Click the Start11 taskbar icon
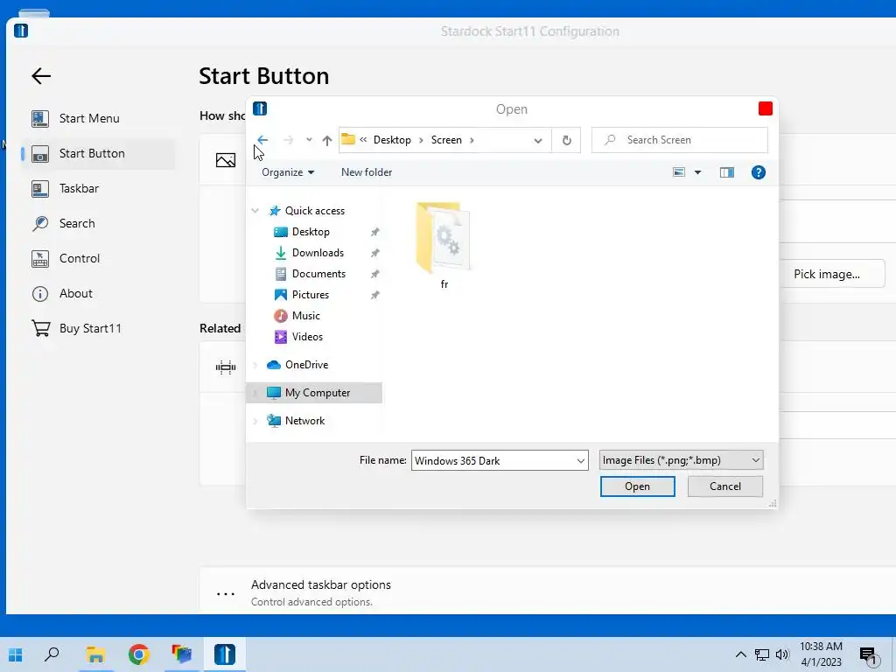This screenshot has height=672, width=896. point(225,654)
